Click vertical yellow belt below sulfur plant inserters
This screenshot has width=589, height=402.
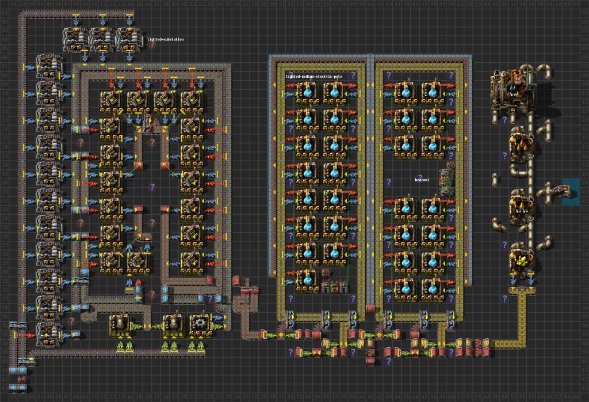[x=522, y=317]
